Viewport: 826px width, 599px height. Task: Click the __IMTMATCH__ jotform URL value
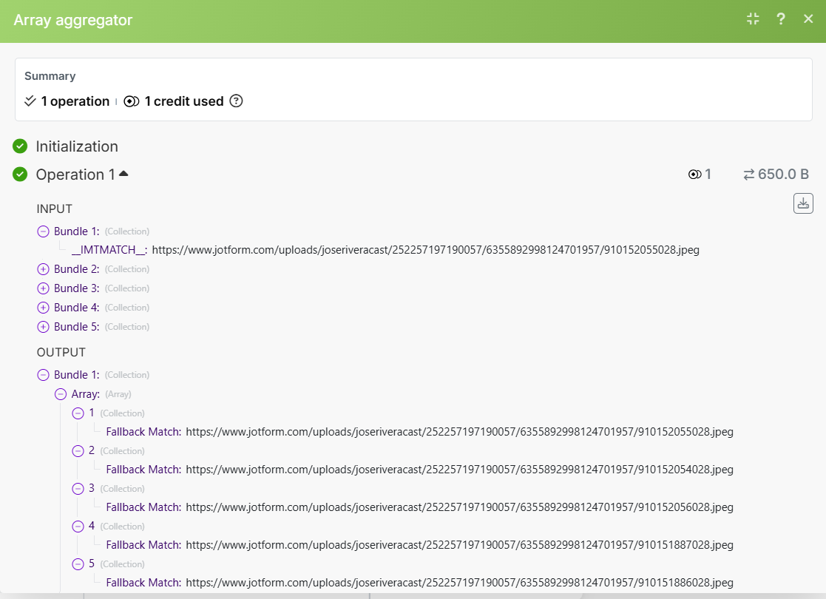pyautogui.click(x=425, y=250)
